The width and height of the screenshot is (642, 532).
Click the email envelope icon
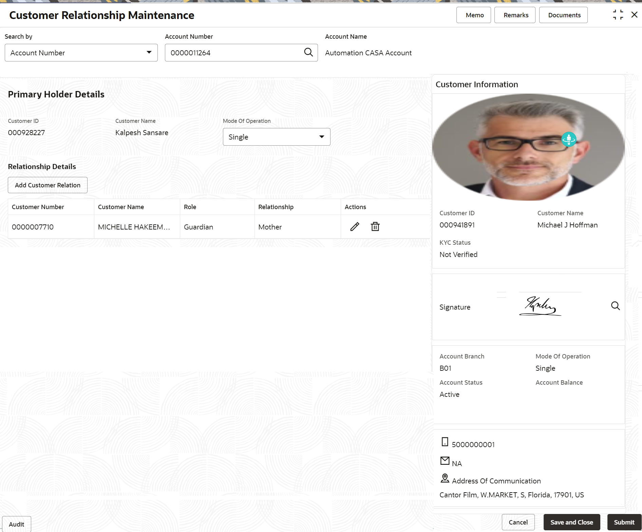tap(445, 461)
